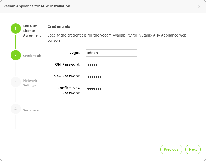Click the step 3 circle icon
This screenshot has height=161, width=206.
[15, 82]
